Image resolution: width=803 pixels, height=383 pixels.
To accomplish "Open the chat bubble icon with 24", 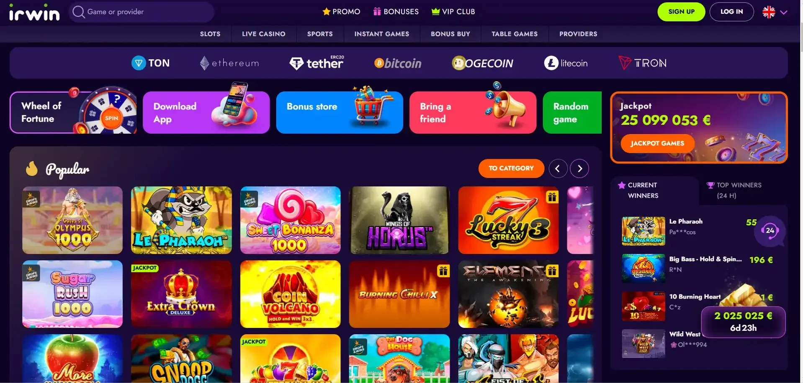I will pos(770,230).
